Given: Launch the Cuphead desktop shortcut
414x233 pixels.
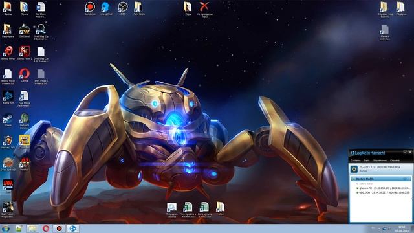Looking at the screenshot, I should (25, 142).
